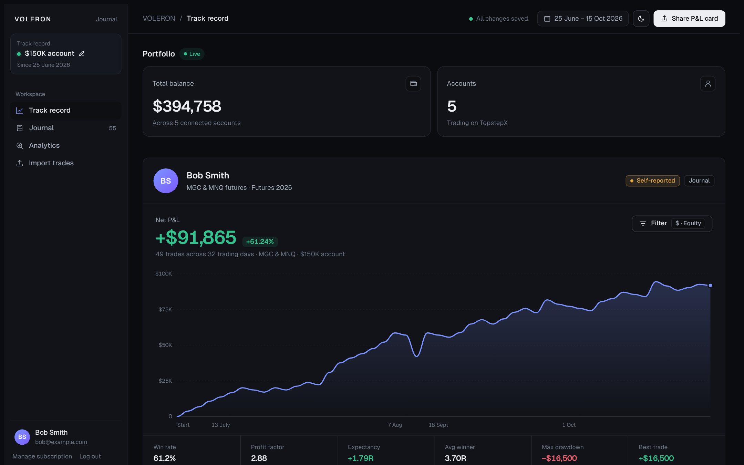This screenshot has height=465, width=744.
Task: Click the Self-reported badge
Action: click(x=652, y=181)
